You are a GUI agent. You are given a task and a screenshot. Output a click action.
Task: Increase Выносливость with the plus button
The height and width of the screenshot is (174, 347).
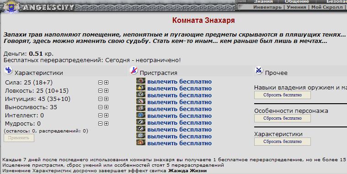[106, 107]
